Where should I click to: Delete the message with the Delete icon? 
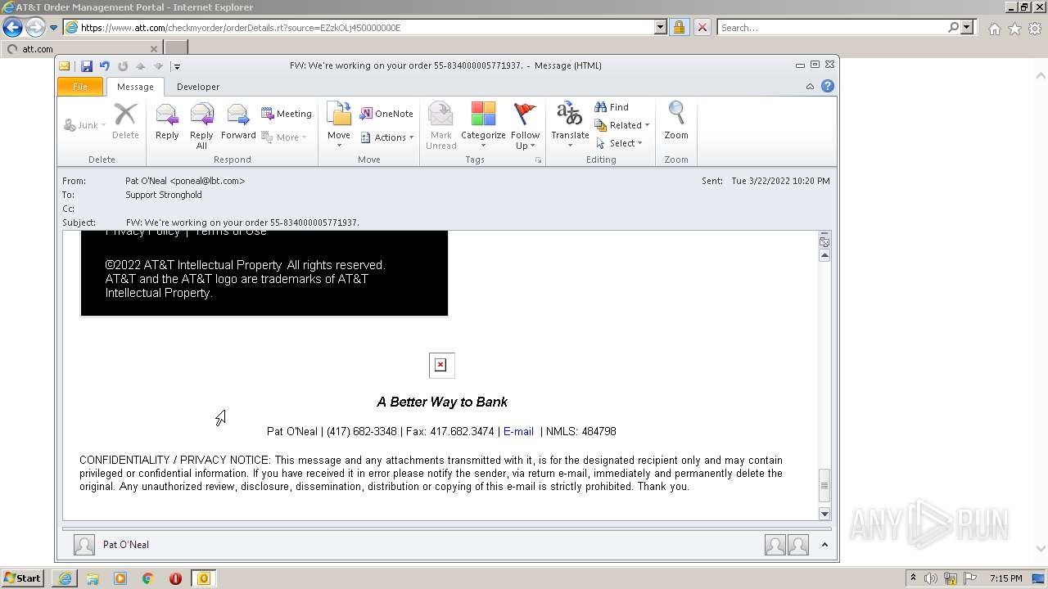(x=125, y=122)
